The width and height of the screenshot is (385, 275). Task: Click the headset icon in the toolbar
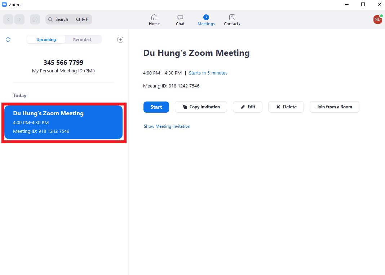pos(35,19)
